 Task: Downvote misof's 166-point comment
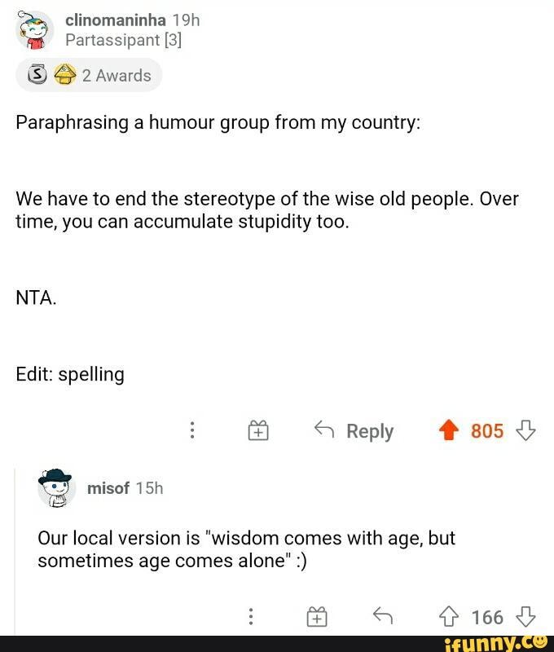525,617
